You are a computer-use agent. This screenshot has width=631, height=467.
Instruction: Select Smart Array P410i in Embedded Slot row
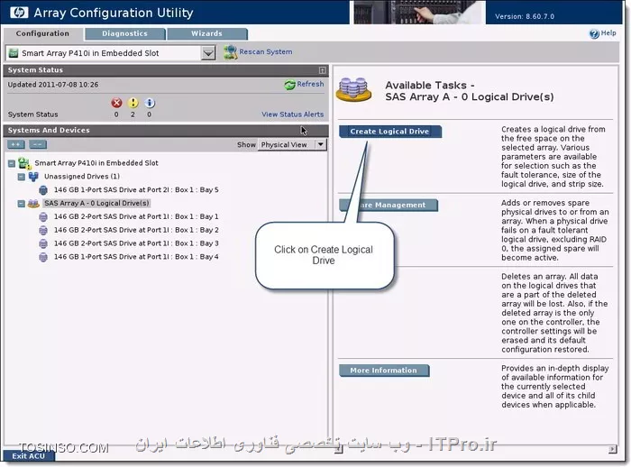click(96, 163)
